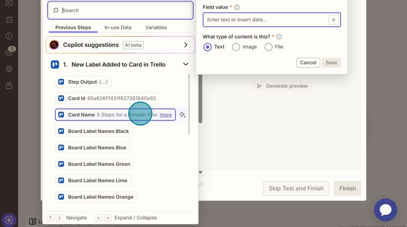
Task: Click the Field value info icon
Action: pyautogui.click(x=237, y=7)
